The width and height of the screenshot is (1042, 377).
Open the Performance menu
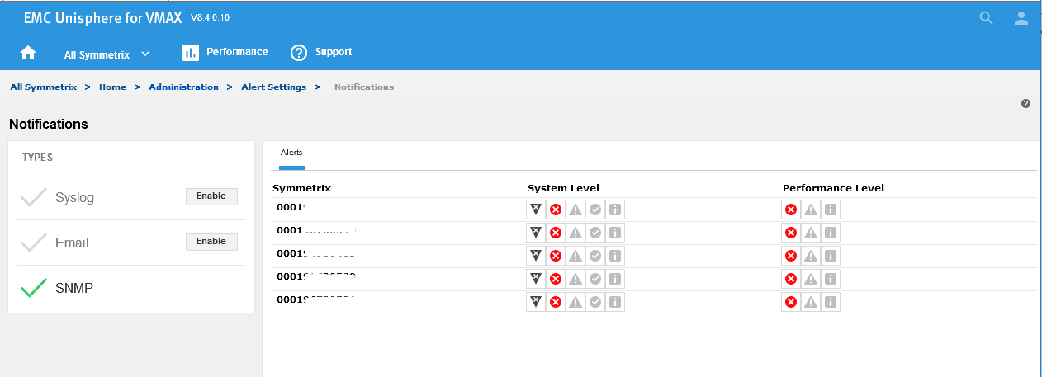[x=225, y=52]
